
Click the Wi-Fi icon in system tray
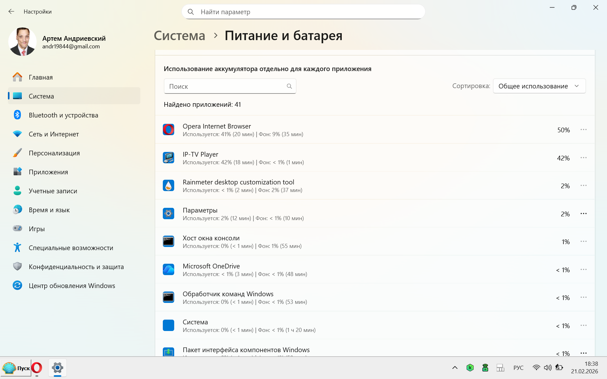tap(536, 368)
